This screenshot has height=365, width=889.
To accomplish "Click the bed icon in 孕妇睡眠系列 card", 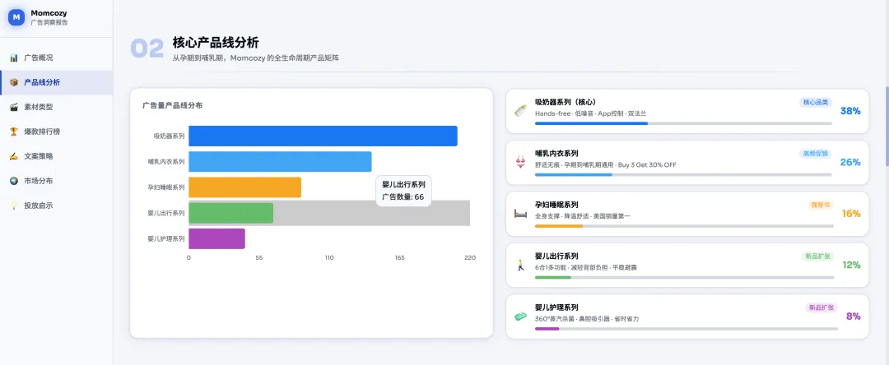I will (x=520, y=214).
